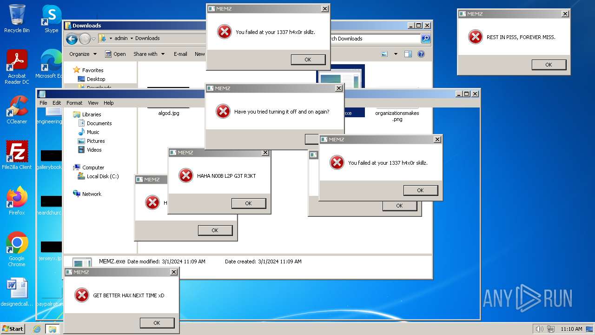Launch Acrobat Reader DC from desktop

coord(17,67)
